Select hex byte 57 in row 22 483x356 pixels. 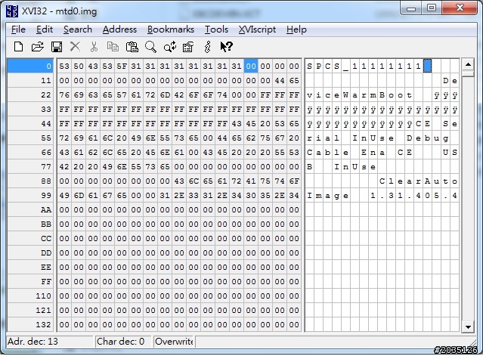[122, 94]
